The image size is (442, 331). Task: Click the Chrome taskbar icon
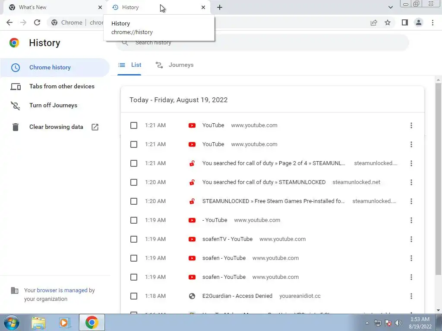pyautogui.click(x=92, y=322)
